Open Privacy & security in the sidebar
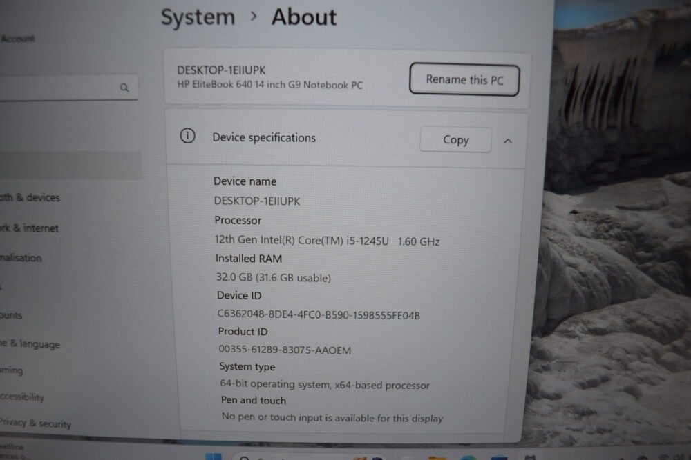This screenshot has height=460, width=691. (35, 423)
